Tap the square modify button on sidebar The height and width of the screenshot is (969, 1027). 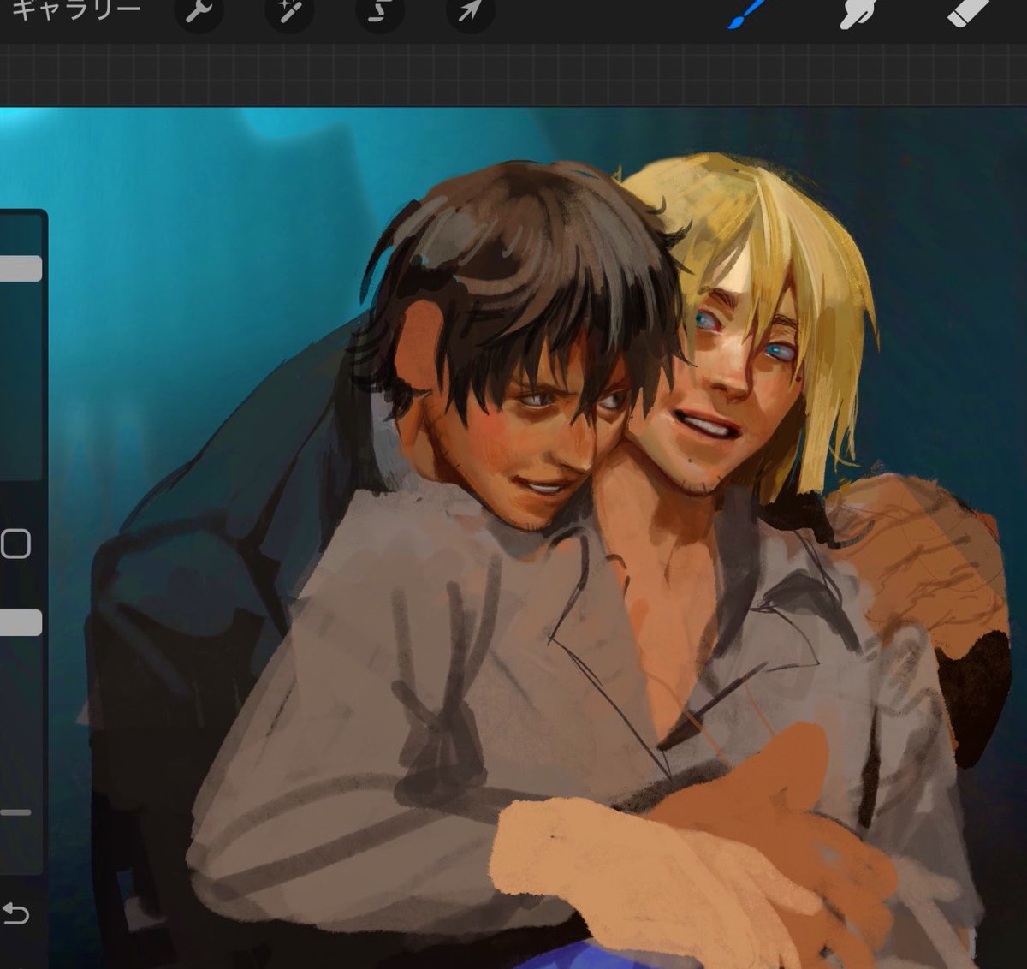click(15, 543)
